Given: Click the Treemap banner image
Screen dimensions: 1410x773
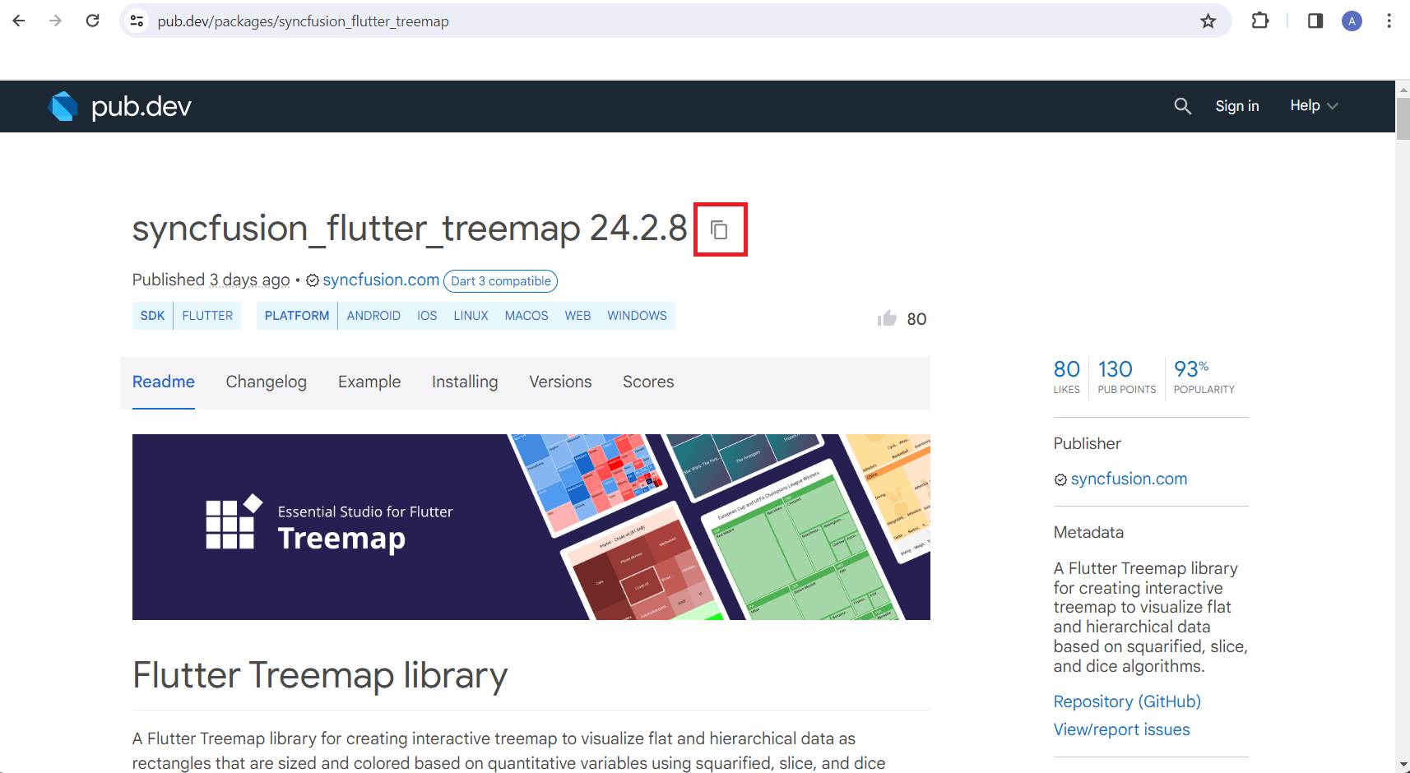Looking at the screenshot, I should click(x=531, y=527).
